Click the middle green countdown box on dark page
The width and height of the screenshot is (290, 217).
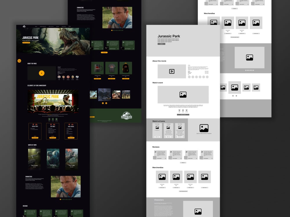click(x=53, y=119)
